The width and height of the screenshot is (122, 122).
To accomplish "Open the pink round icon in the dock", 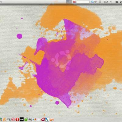I will point(13,120).
